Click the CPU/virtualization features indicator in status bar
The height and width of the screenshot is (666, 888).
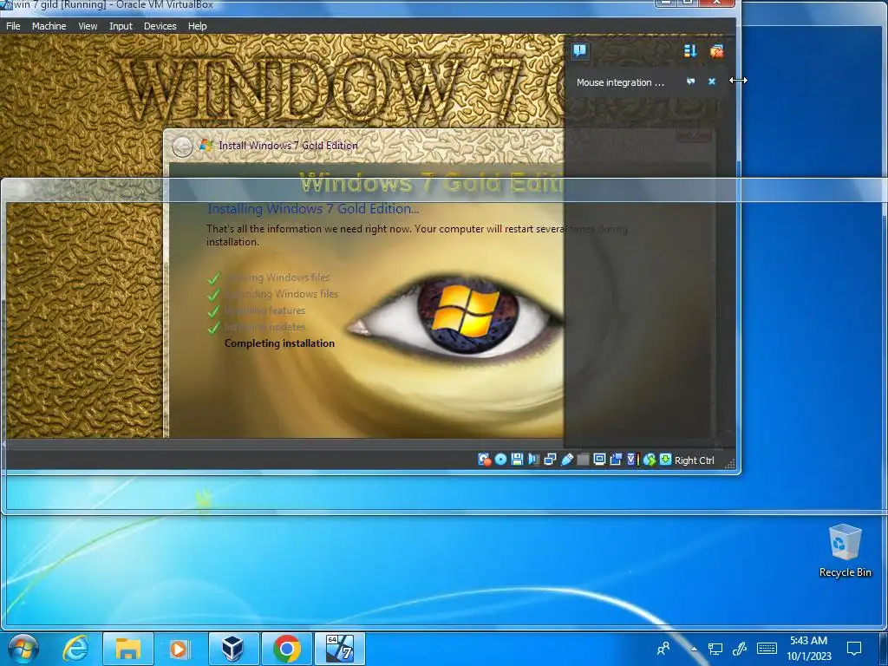pyautogui.click(x=632, y=460)
